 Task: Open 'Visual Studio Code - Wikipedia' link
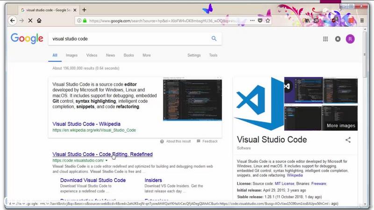coord(86,124)
